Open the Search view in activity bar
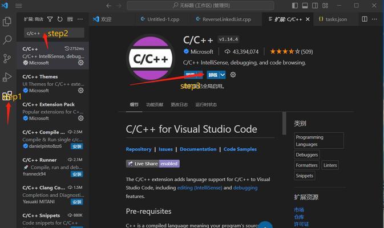Image resolution: width=384 pixels, height=228 pixels. point(7,40)
